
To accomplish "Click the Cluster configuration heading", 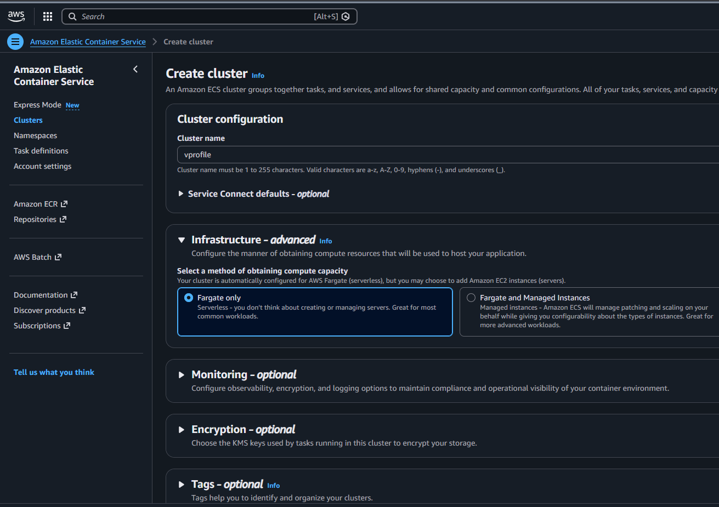I will tap(230, 119).
